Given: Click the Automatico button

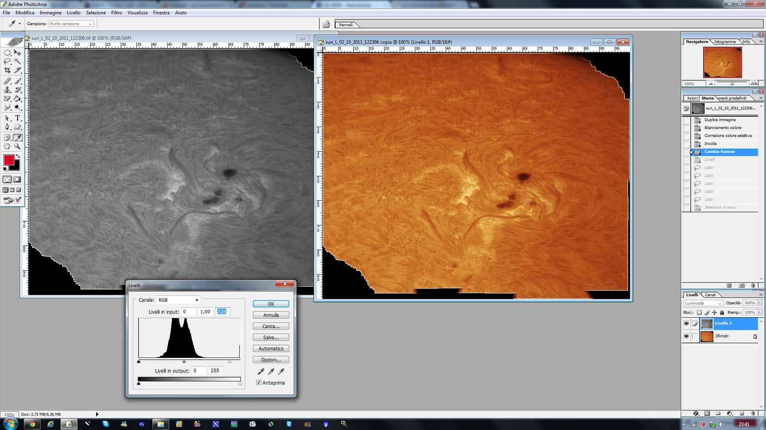Looking at the screenshot, I should pyautogui.click(x=271, y=349).
